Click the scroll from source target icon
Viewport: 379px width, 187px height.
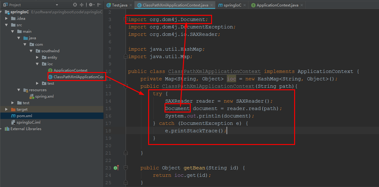[75, 5]
